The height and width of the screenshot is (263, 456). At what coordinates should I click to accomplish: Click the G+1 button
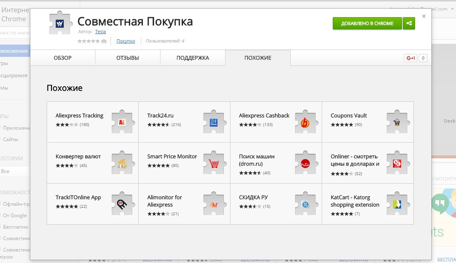point(411,58)
